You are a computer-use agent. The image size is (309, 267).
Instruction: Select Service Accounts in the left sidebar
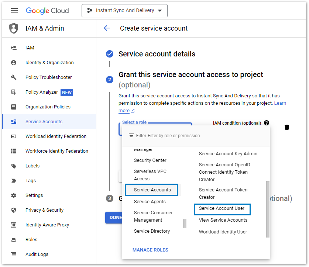click(49, 122)
